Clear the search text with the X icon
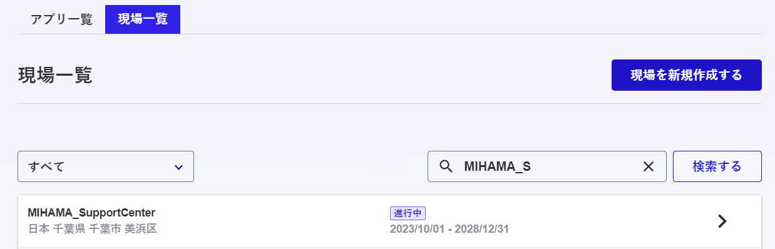 (649, 166)
